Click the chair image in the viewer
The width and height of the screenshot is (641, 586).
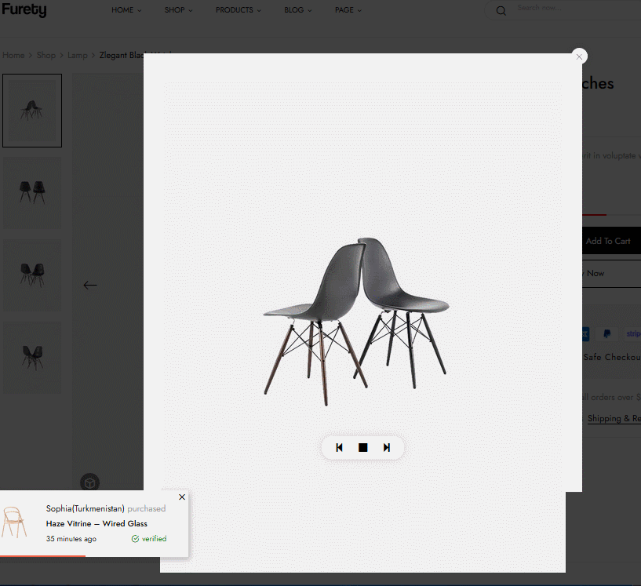click(356, 321)
